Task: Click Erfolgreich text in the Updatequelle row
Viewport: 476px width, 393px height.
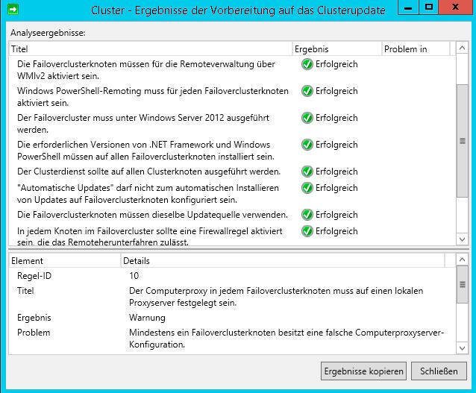Action: (x=336, y=215)
